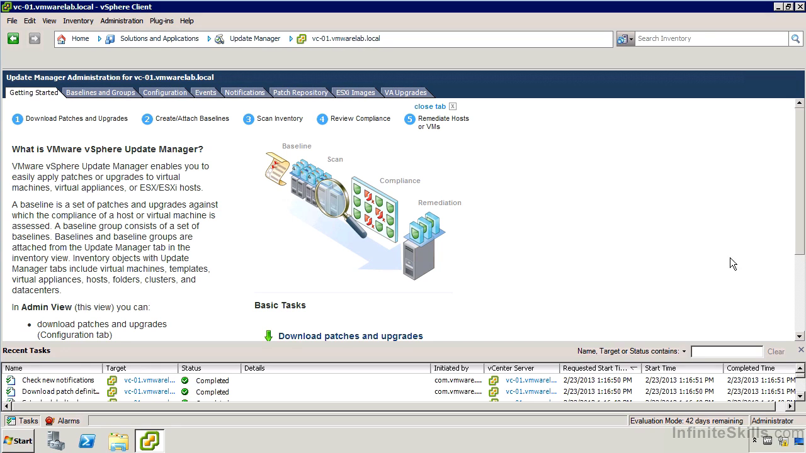Click the step 4 Review Compliance icon
Viewport: 806px width, 453px height.
(x=322, y=119)
